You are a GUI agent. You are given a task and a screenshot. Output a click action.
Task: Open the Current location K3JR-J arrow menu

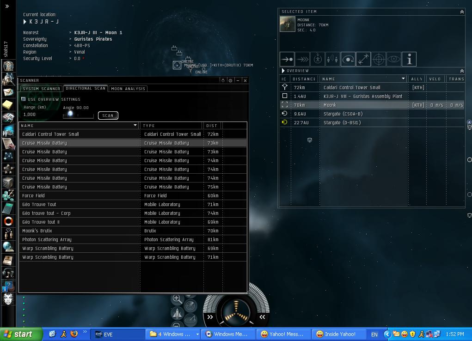pos(25,22)
